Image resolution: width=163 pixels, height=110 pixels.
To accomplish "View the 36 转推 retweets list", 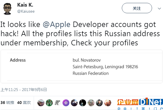I will (x=7, y=103).
